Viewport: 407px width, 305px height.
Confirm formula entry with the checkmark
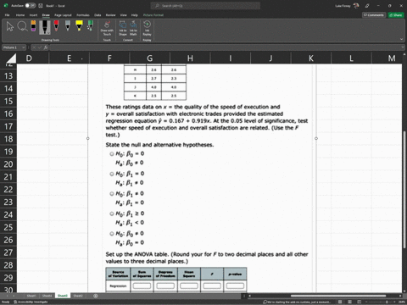[x=40, y=47]
